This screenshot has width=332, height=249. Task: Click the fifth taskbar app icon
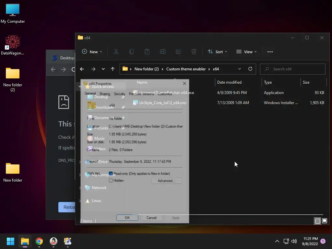[67, 241]
